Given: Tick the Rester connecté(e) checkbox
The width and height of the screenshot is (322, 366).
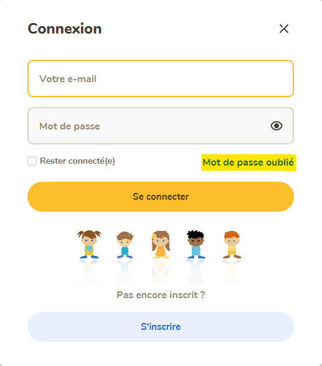Looking at the screenshot, I should pos(32,161).
